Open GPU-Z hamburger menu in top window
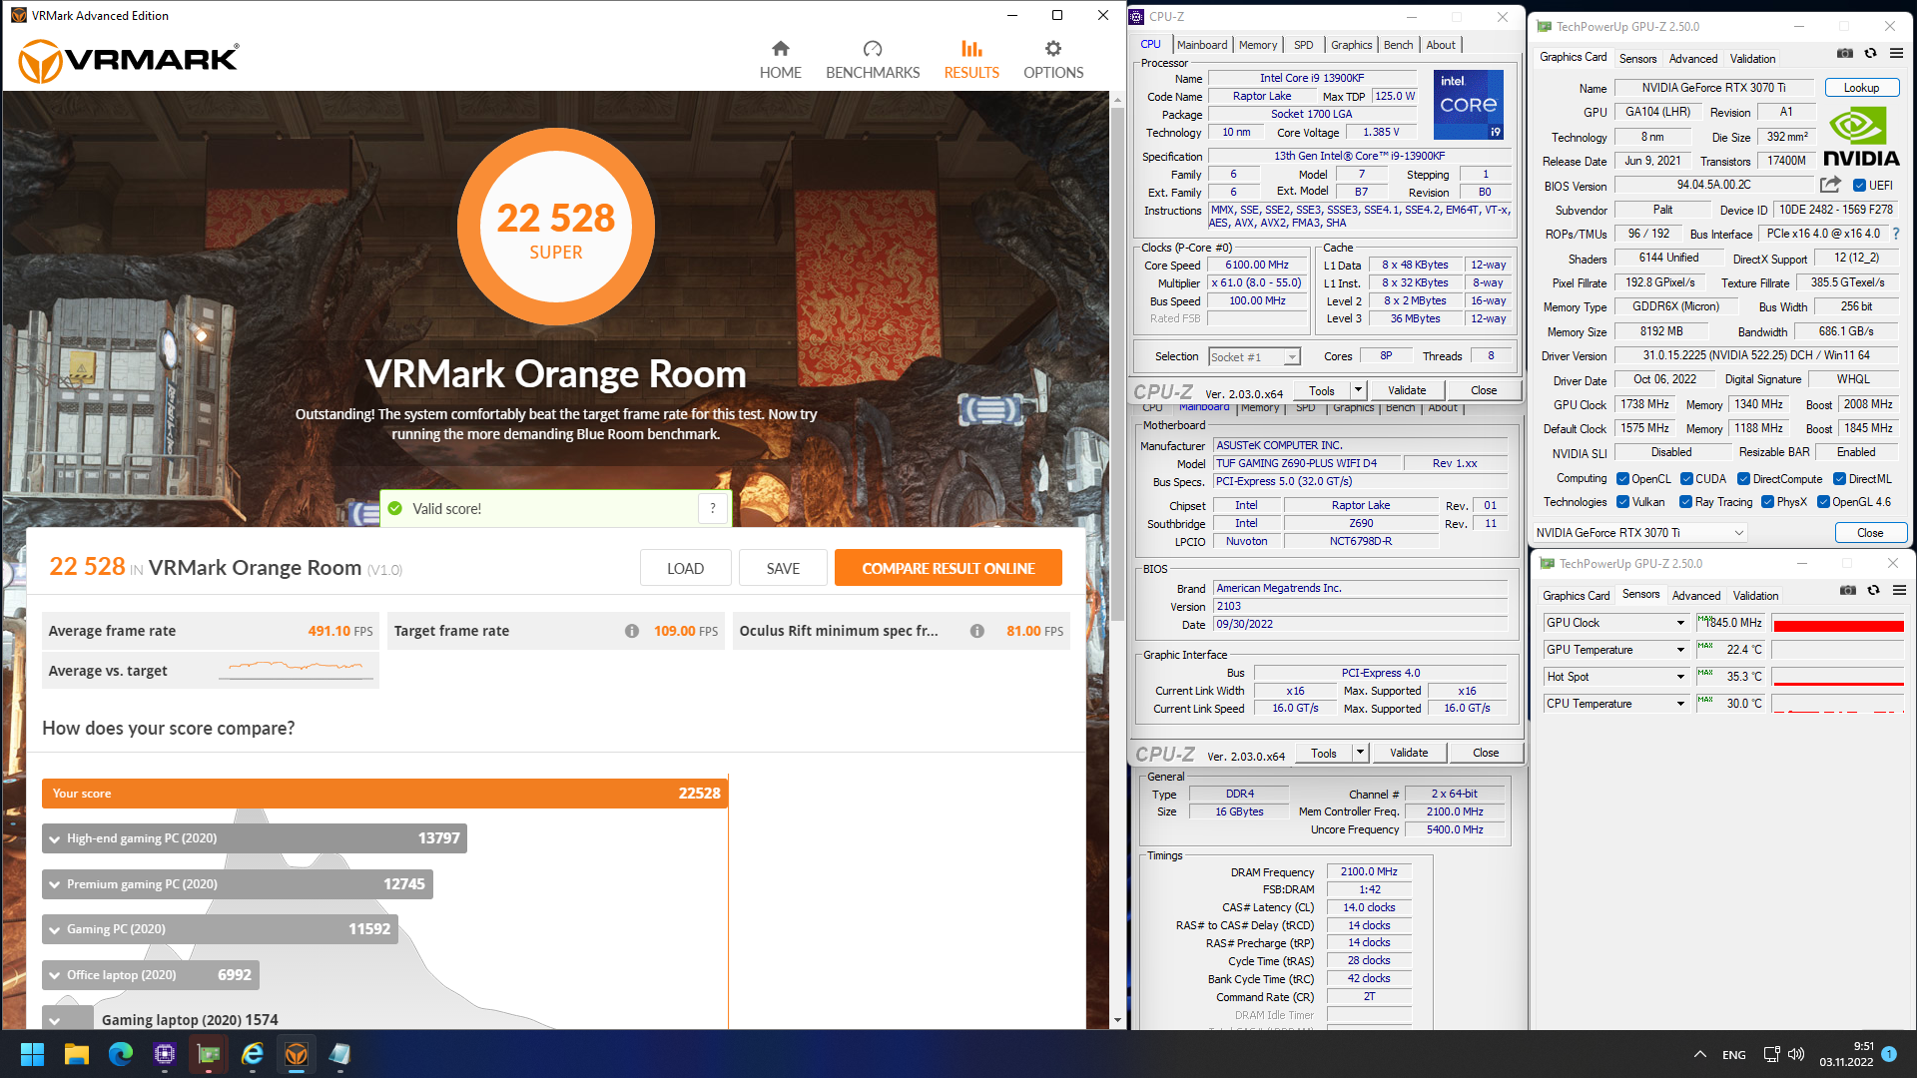 pos(1896,54)
